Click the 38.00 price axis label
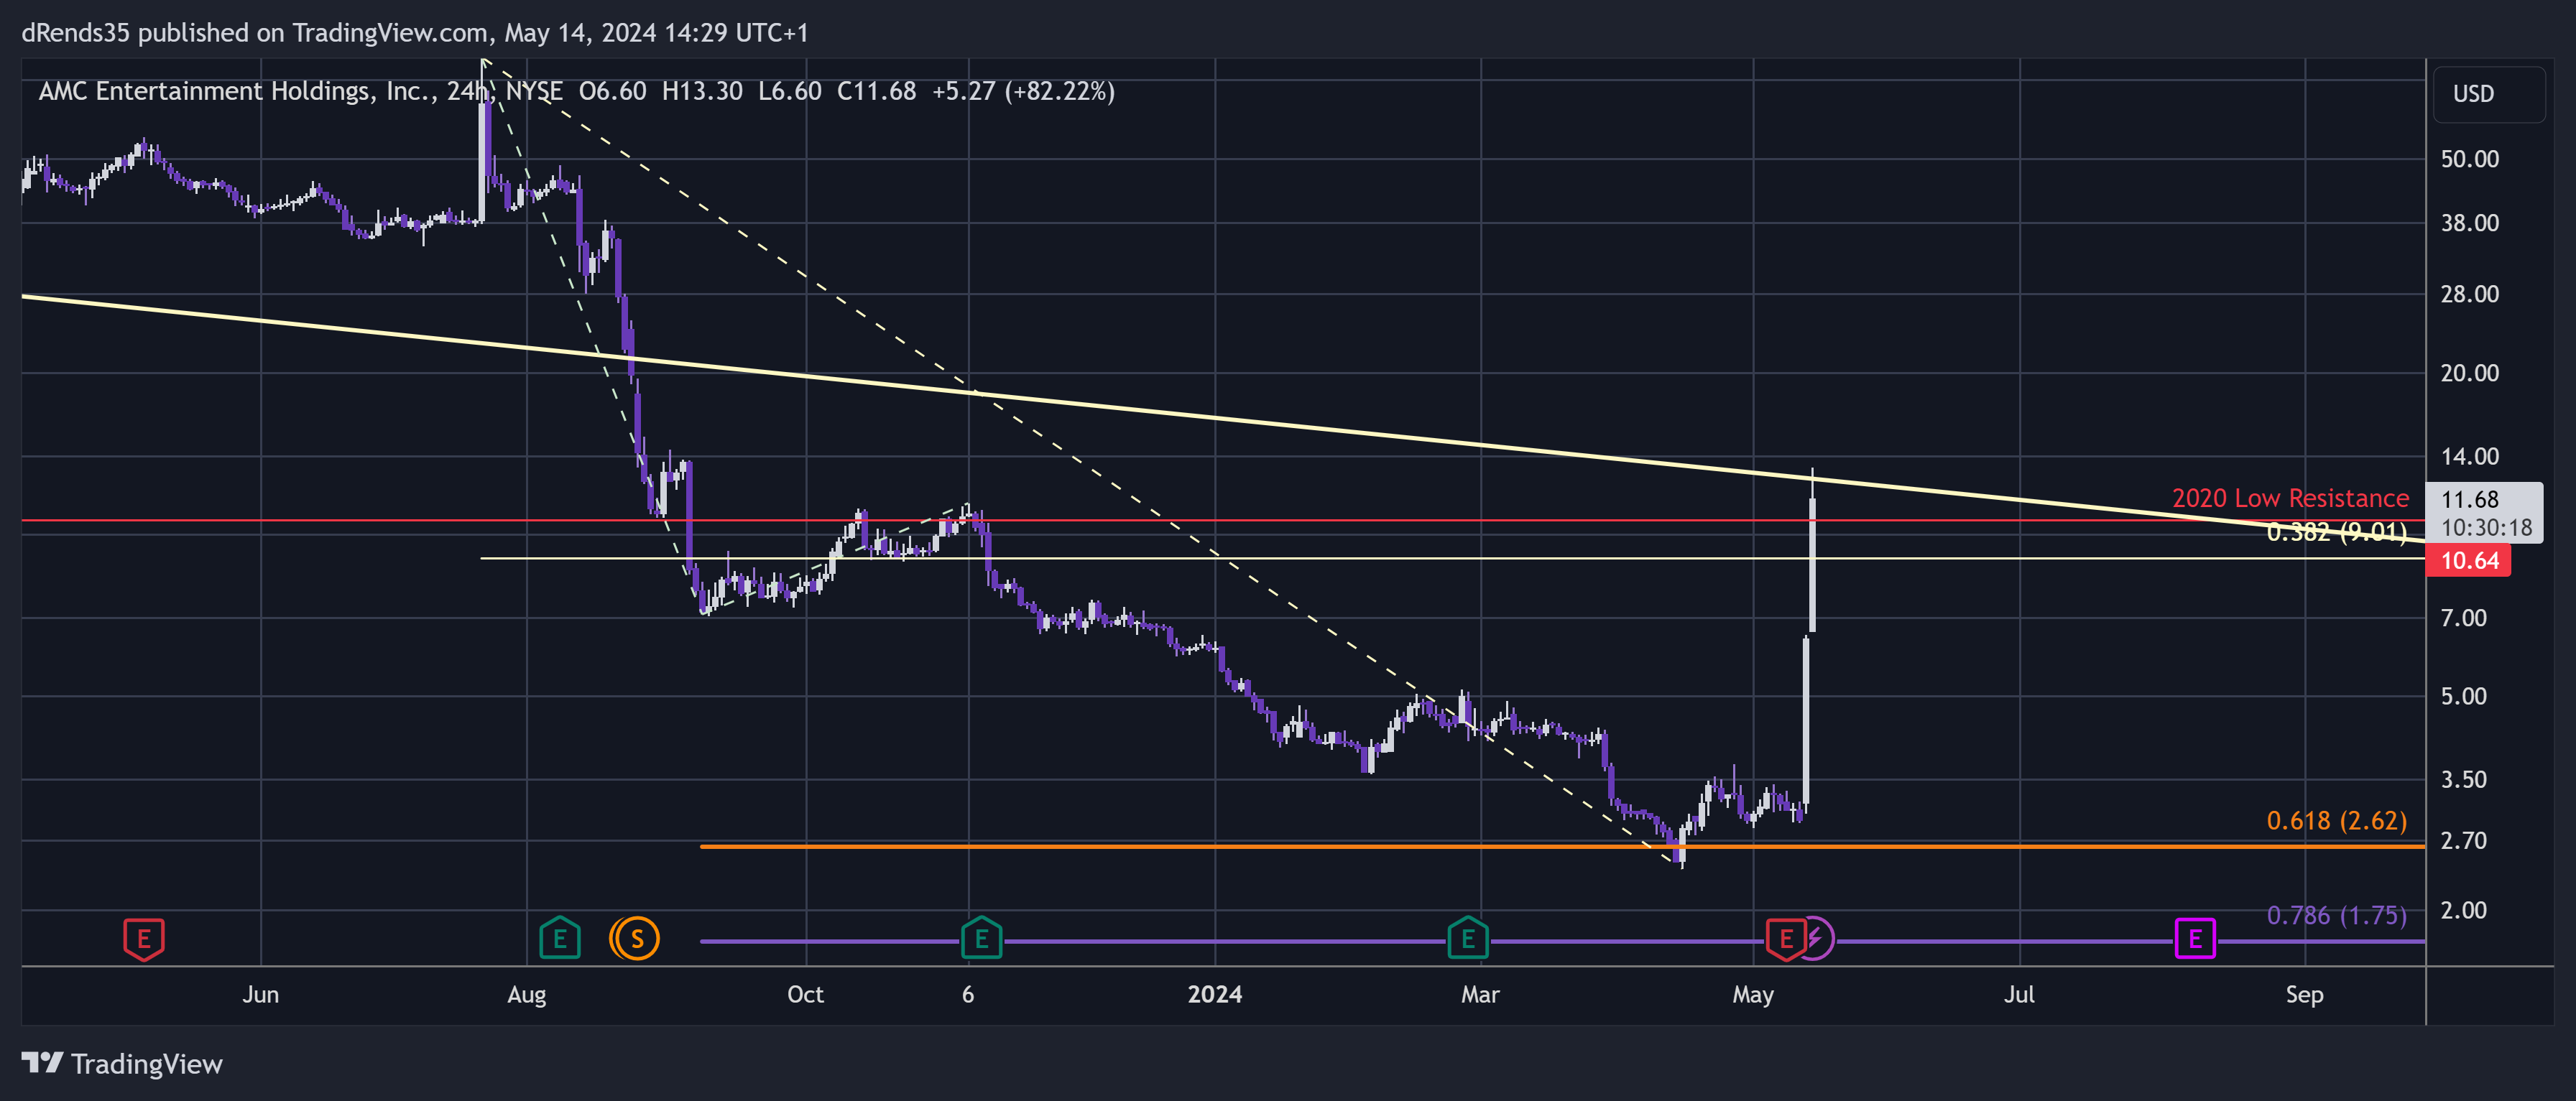This screenshot has height=1101, width=2576. [2469, 223]
